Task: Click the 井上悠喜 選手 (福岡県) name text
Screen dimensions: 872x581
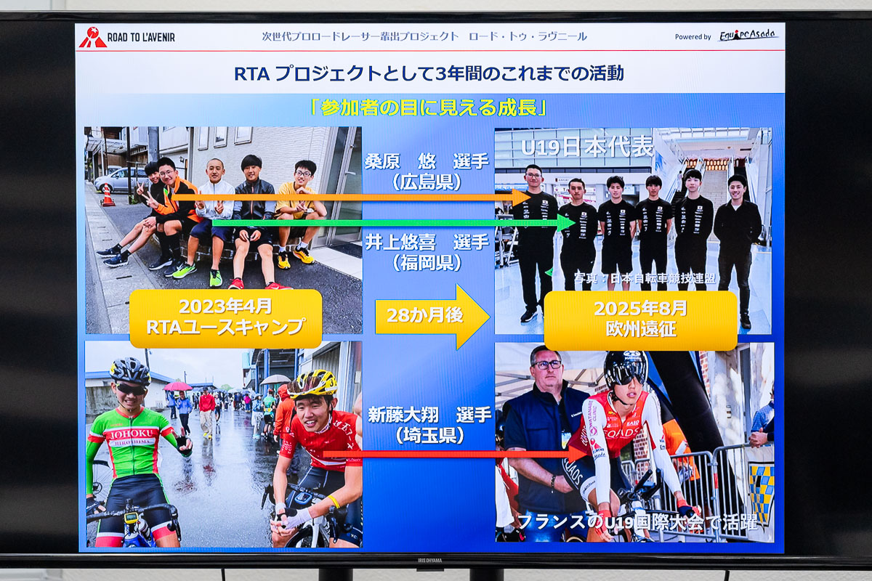Action: pos(427,252)
